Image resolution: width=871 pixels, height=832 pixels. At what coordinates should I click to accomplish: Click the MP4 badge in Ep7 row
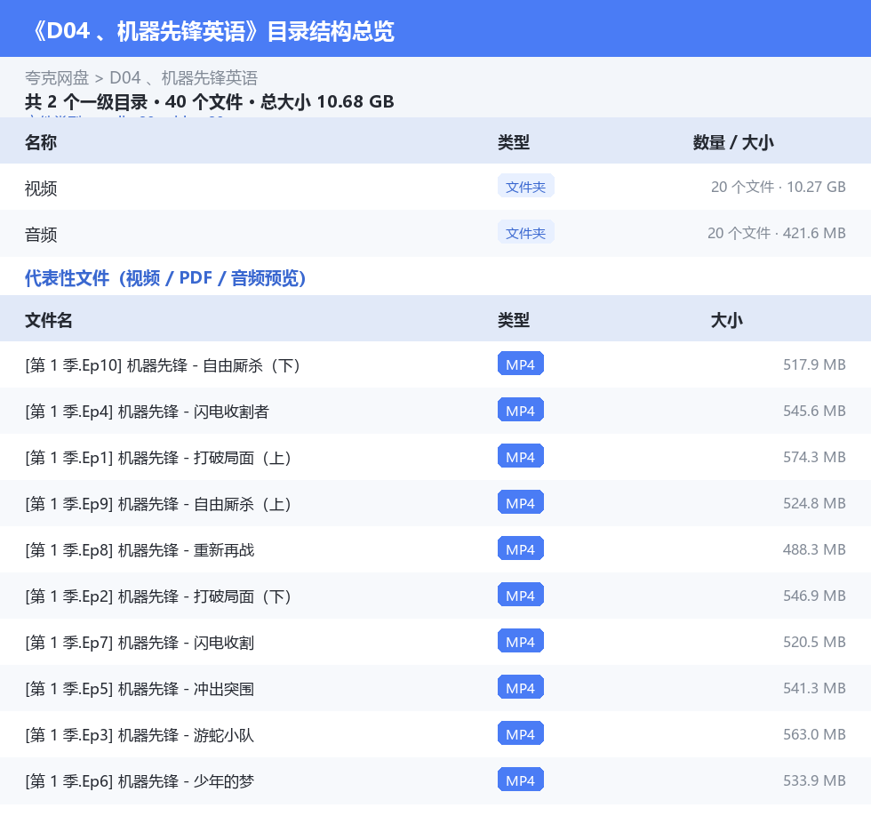coord(521,641)
